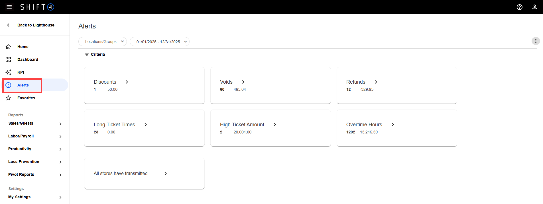Image resolution: width=543 pixels, height=204 pixels.
Task: Click the help question mark icon
Action: [520, 7]
